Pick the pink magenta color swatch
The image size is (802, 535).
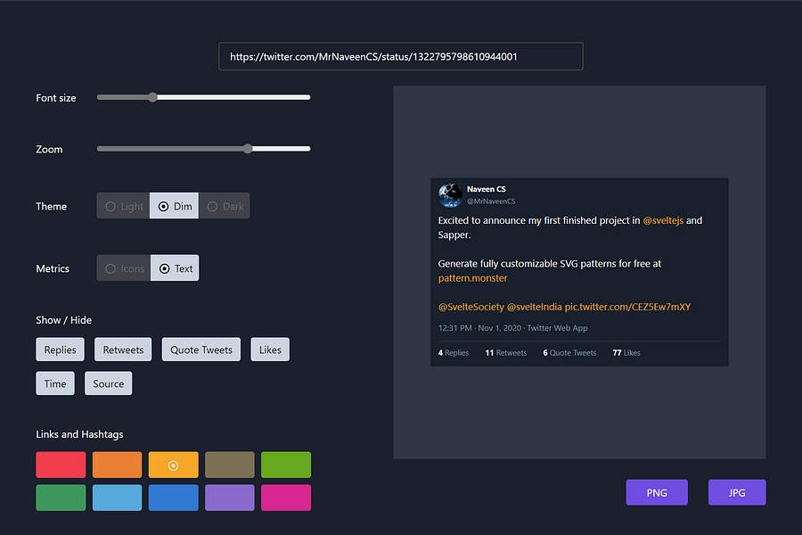pos(286,498)
